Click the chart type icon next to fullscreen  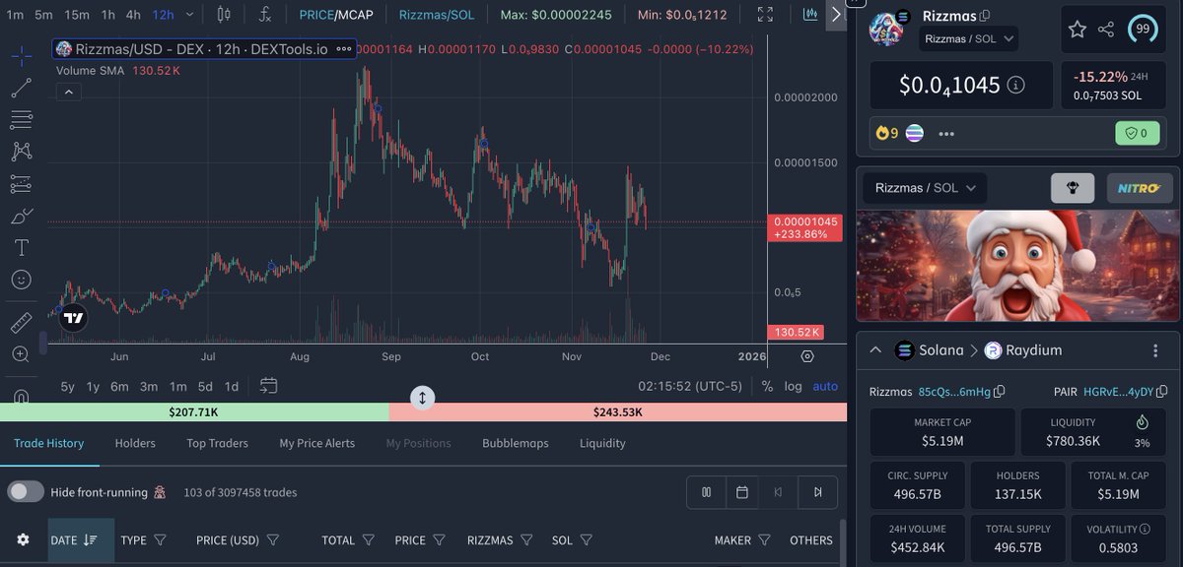tap(810, 15)
